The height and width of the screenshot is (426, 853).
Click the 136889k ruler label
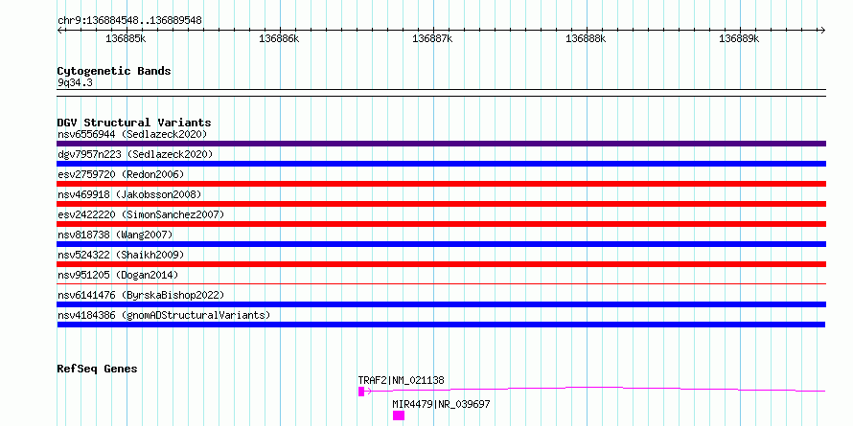pos(739,39)
